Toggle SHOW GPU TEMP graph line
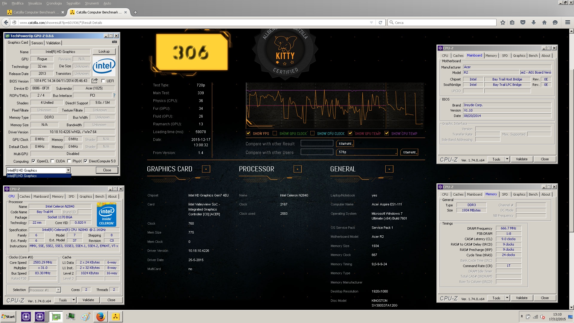The width and height of the screenshot is (574, 323). point(350,133)
